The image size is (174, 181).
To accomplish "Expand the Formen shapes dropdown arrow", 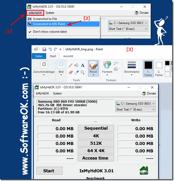I will coord(107,75).
